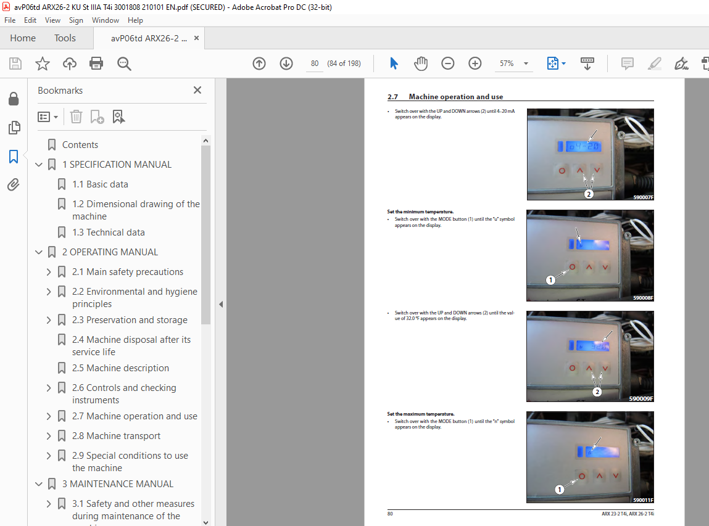Image resolution: width=709 pixels, height=526 pixels.
Task: Open the Edit menu
Action: coord(30,20)
